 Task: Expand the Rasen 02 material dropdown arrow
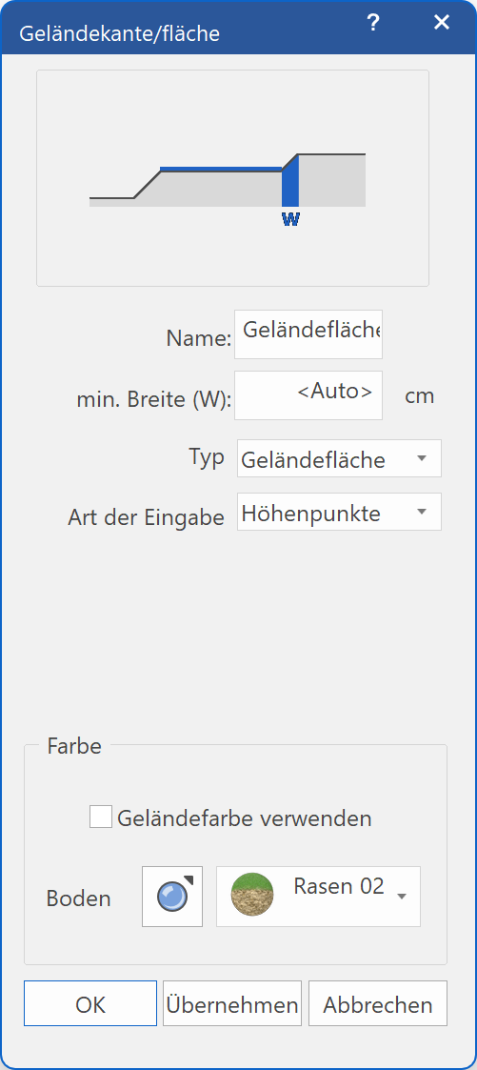(402, 897)
